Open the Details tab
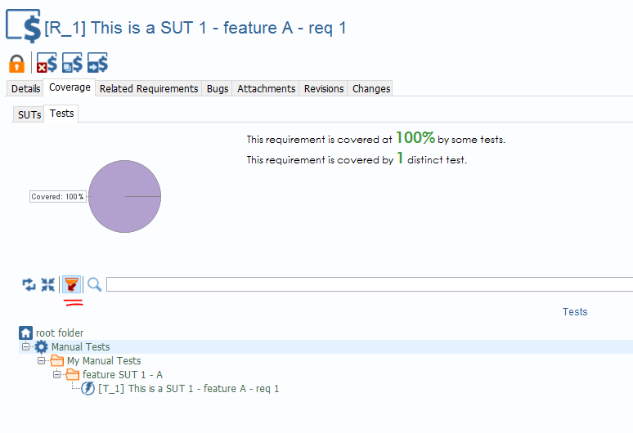Image resolution: width=633 pixels, height=433 pixels. click(25, 89)
